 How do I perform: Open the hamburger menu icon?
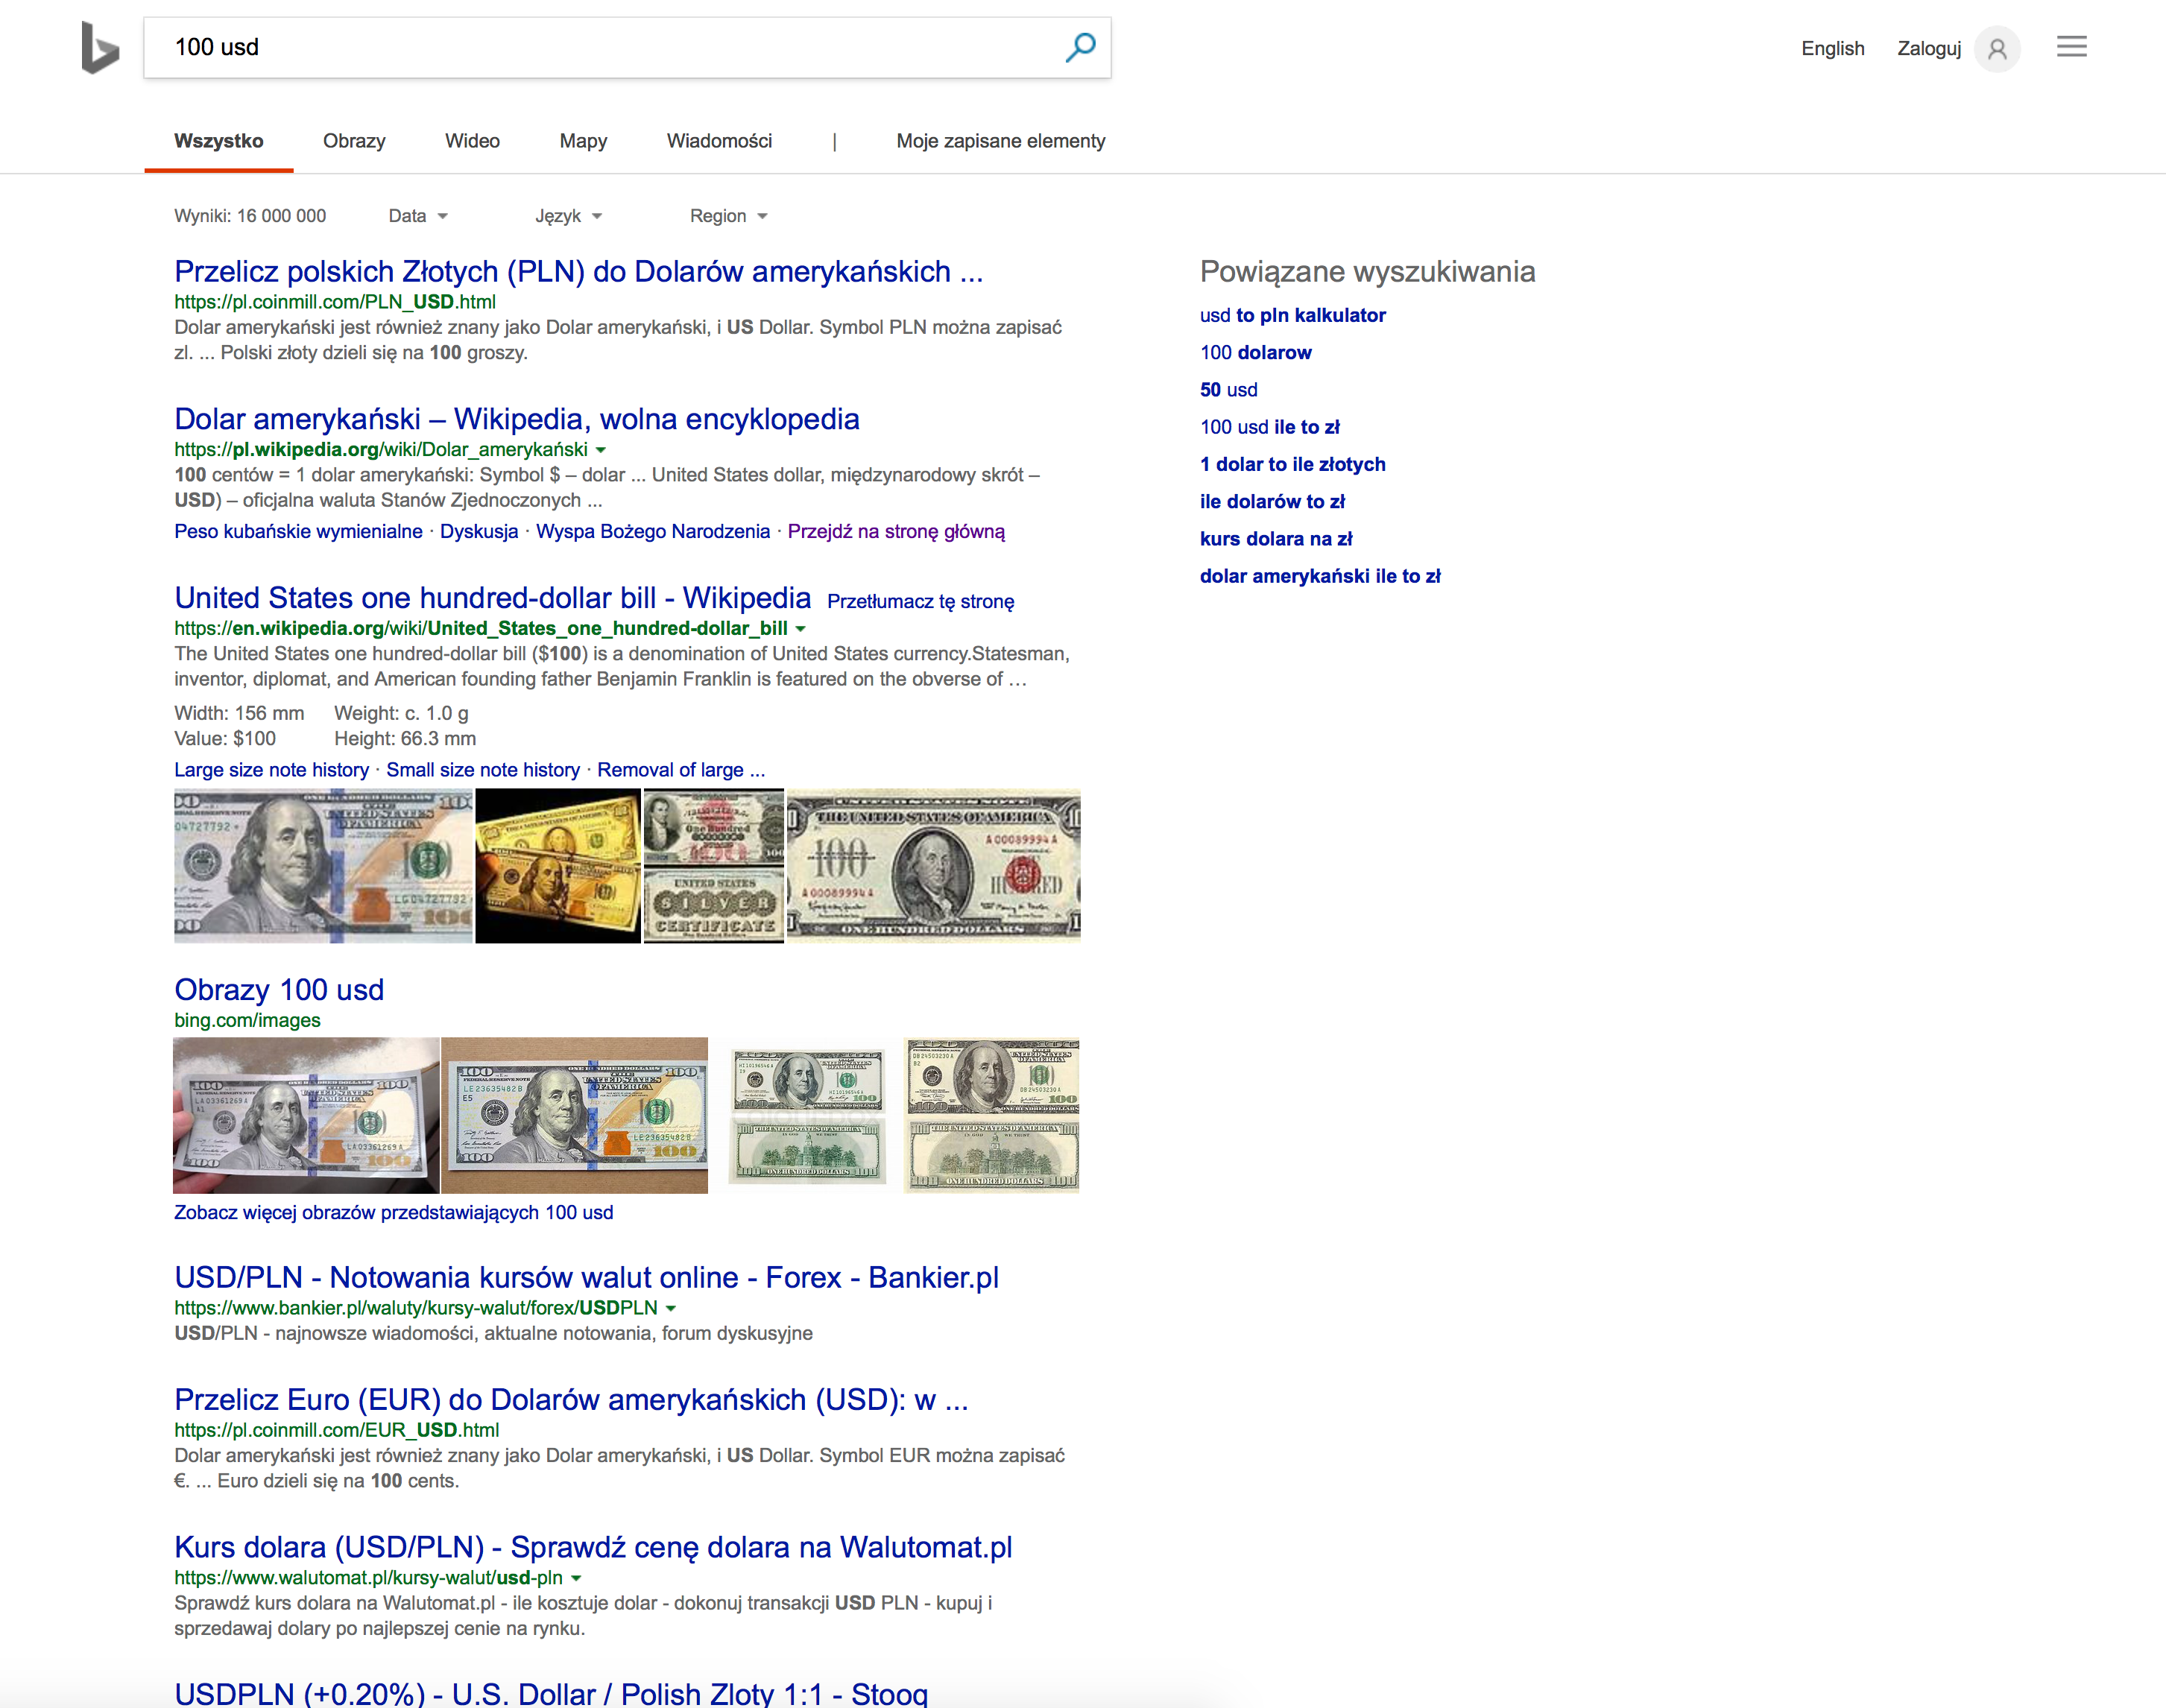point(2072,47)
